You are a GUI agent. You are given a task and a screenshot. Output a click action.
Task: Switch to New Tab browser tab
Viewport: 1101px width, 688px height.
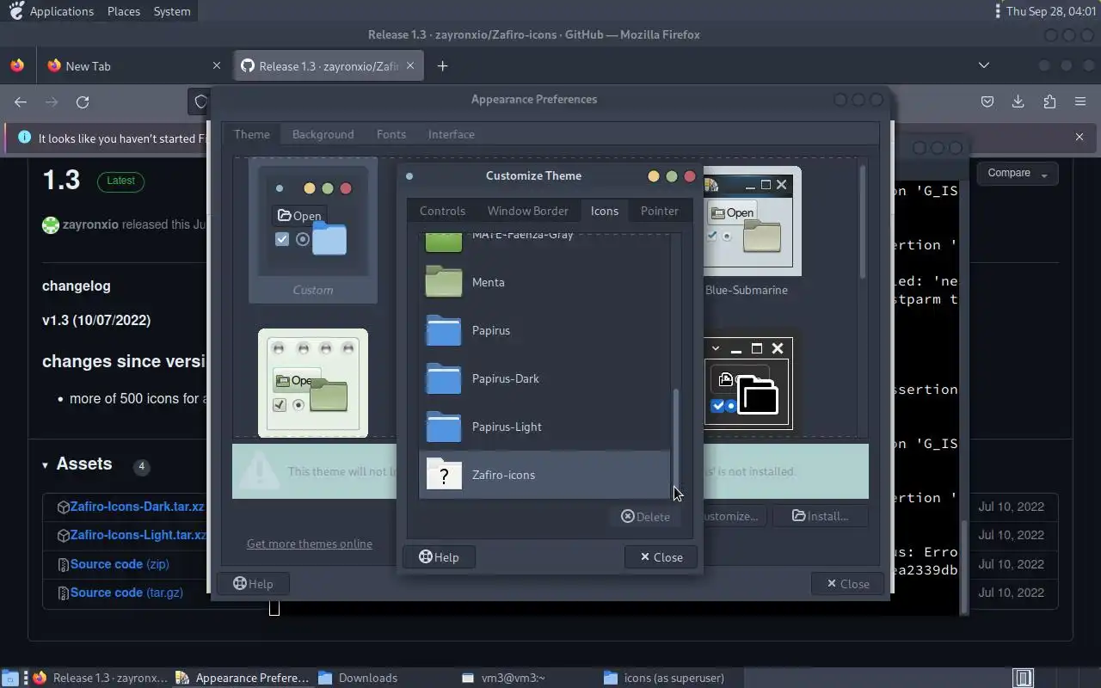tap(133, 65)
